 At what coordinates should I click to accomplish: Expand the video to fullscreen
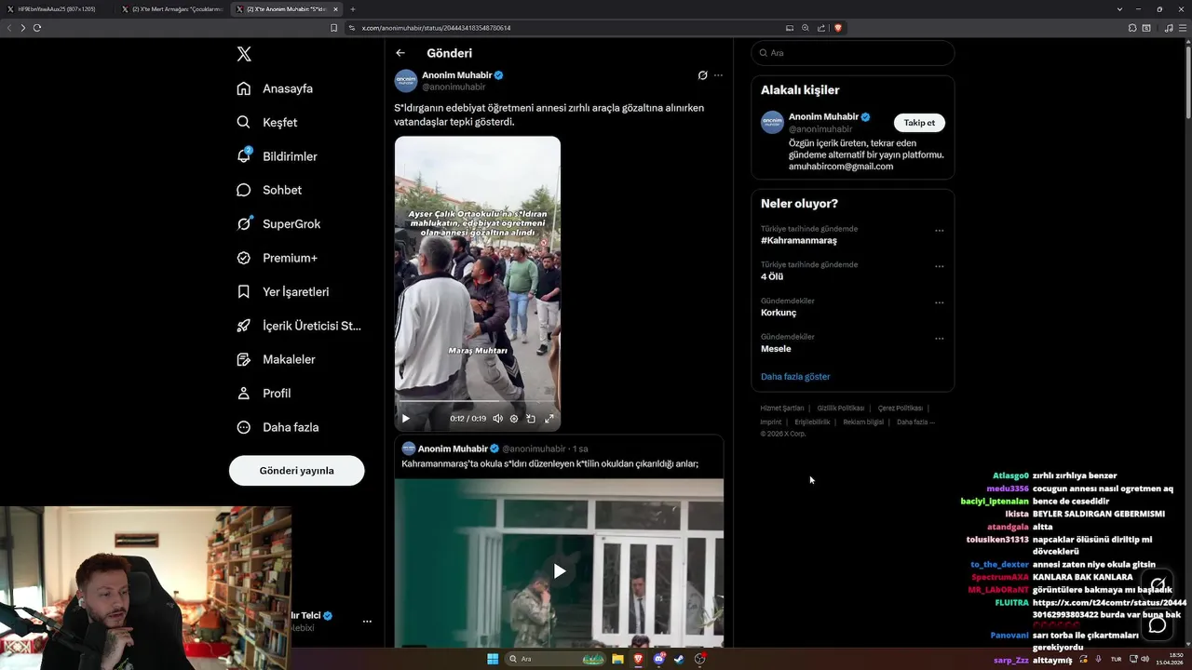[549, 419]
